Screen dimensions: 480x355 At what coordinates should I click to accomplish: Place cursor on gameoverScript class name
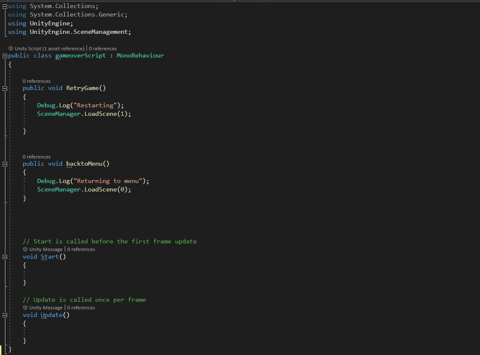pyautogui.click(x=80, y=56)
